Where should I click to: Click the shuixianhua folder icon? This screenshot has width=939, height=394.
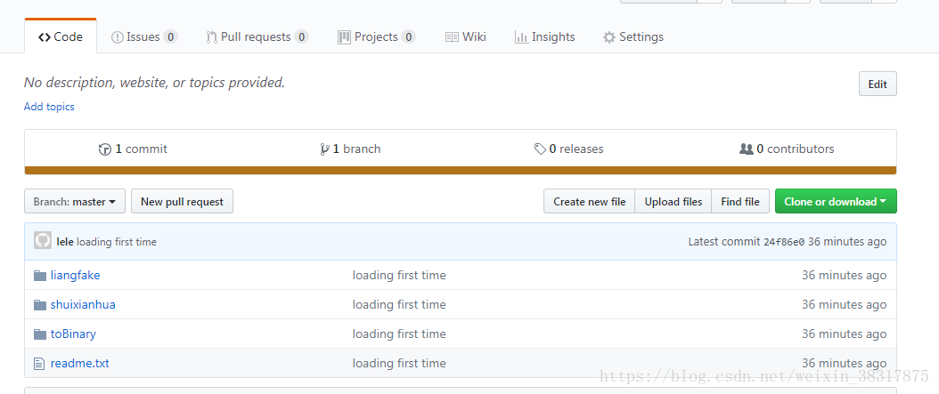[40, 305]
